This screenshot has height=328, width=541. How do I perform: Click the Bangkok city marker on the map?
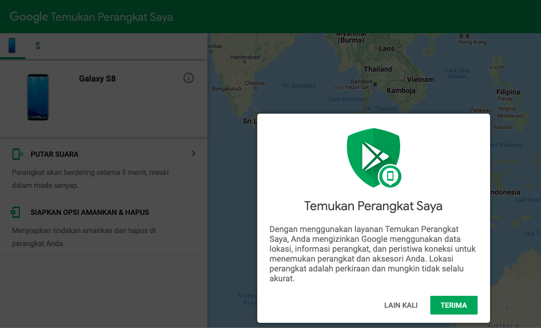tap(374, 83)
